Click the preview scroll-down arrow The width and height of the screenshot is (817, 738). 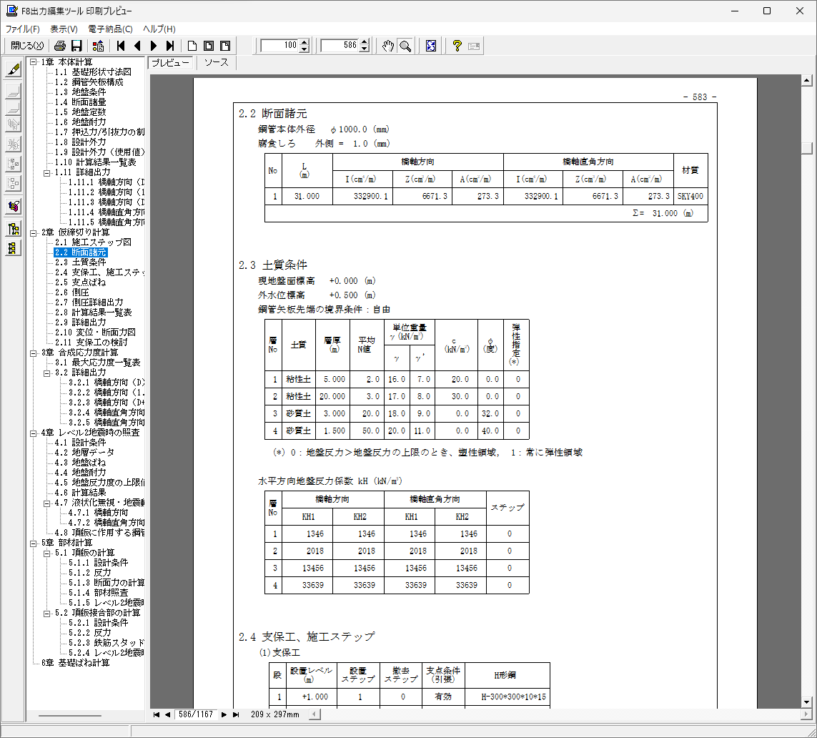[x=807, y=702]
